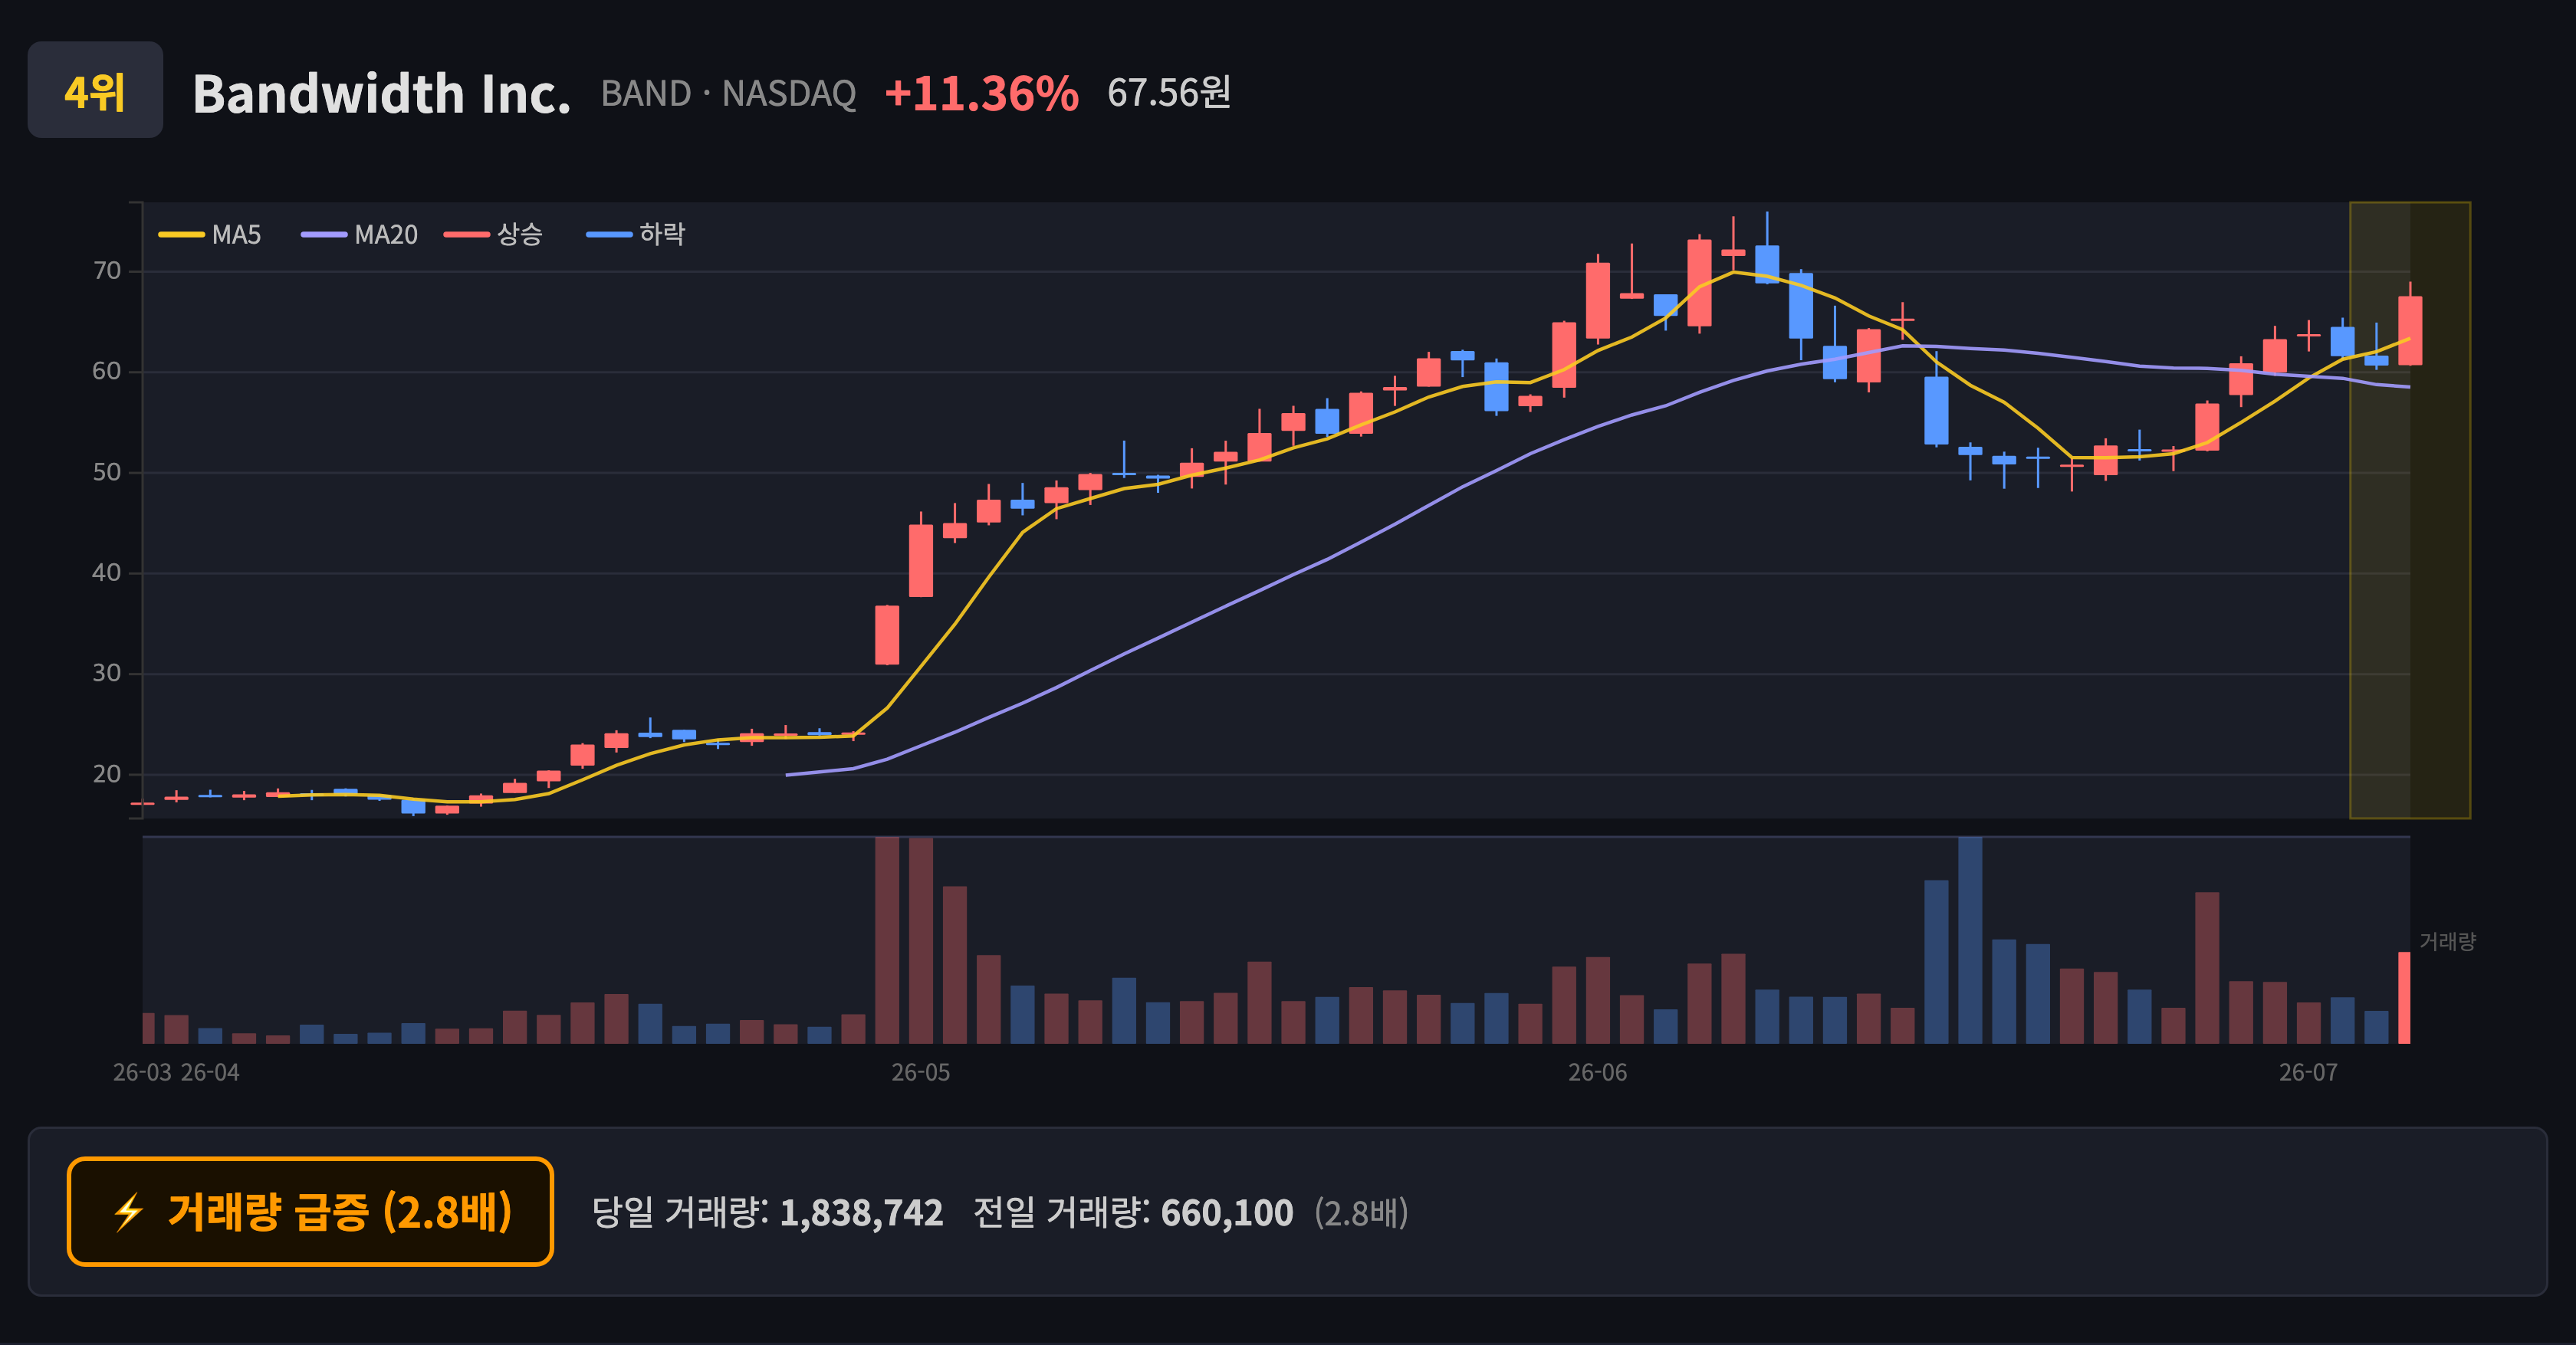Click the 26-04 x-axis date label
This screenshot has height=1345, width=2576.
[x=210, y=1072]
